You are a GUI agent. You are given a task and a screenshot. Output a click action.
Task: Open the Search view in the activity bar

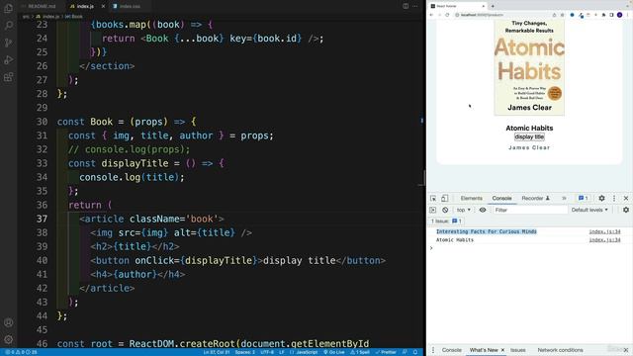coord(8,26)
